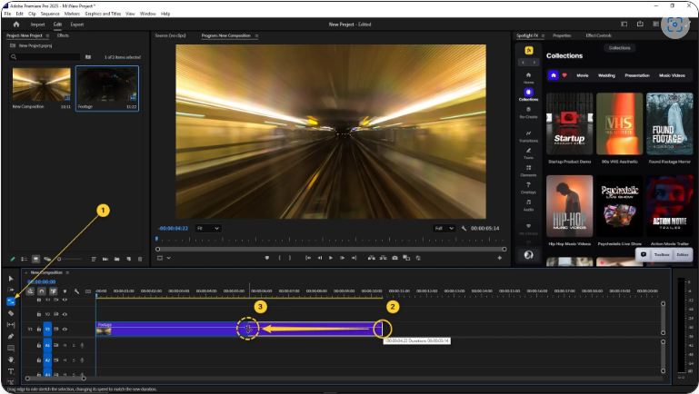
Task: Click New Bin folder icon in project panel
Action: pos(116,259)
